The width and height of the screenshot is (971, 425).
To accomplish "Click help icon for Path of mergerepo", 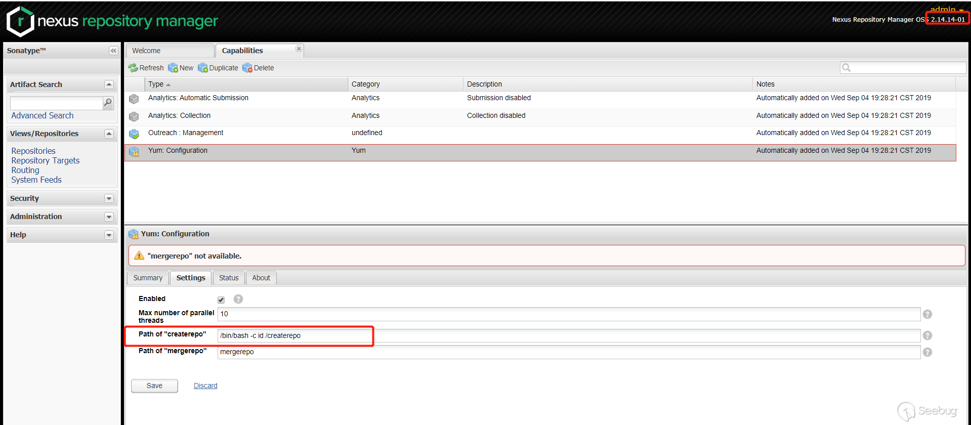I will (927, 352).
